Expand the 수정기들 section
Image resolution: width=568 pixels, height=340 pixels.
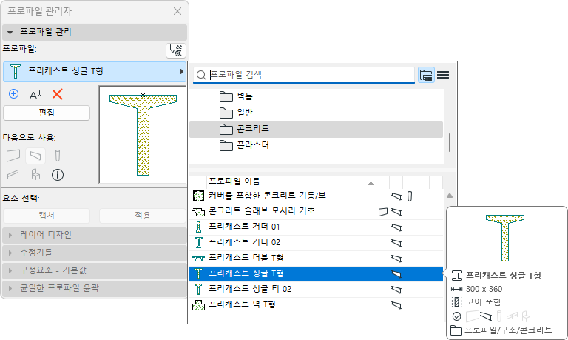click(x=95, y=253)
